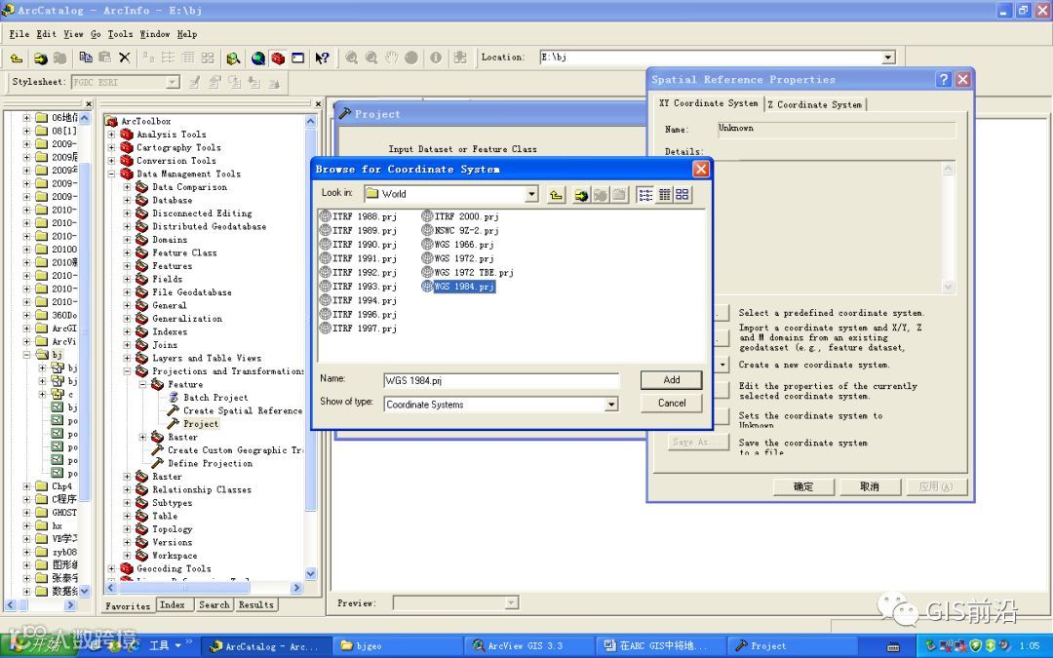This screenshot has height=658, width=1053.
Task: Go up one level in main ArcCatalog toolbar
Action: click(x=17, y=58)
